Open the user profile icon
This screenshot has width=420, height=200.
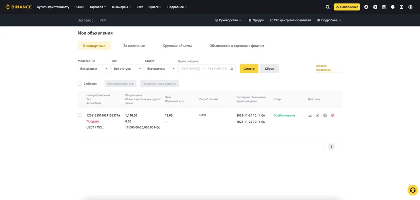point(366,7)
